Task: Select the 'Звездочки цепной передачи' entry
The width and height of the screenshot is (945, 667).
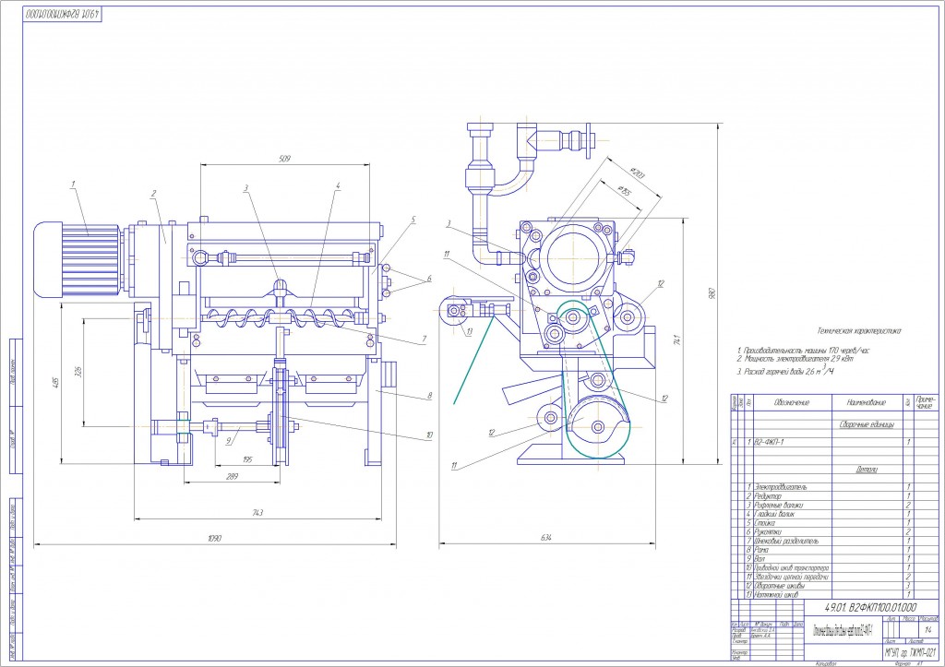Action: coord(791,577)
